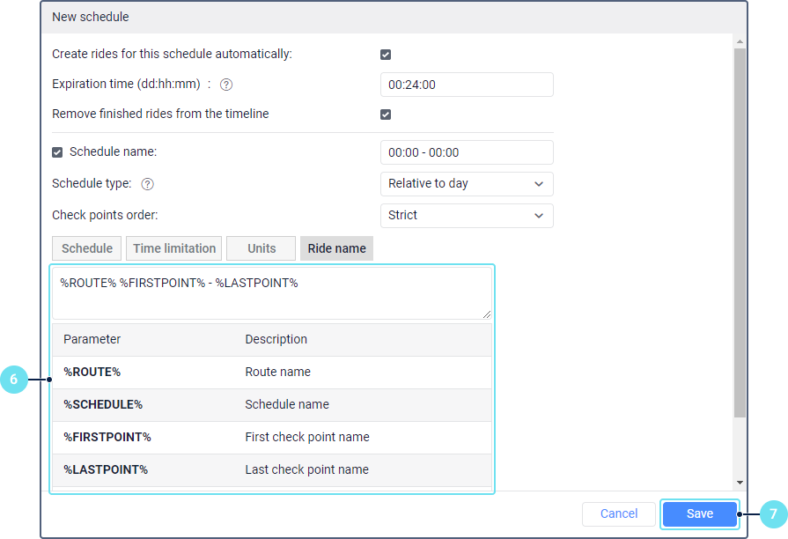Select the %SCHEDULE% parameter row
Image resolution: width=788 pixels, height=539 pixels.
click(271, 405)
